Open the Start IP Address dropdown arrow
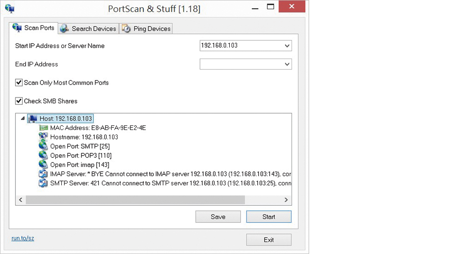The image size is (465, 254). [287, 46]
